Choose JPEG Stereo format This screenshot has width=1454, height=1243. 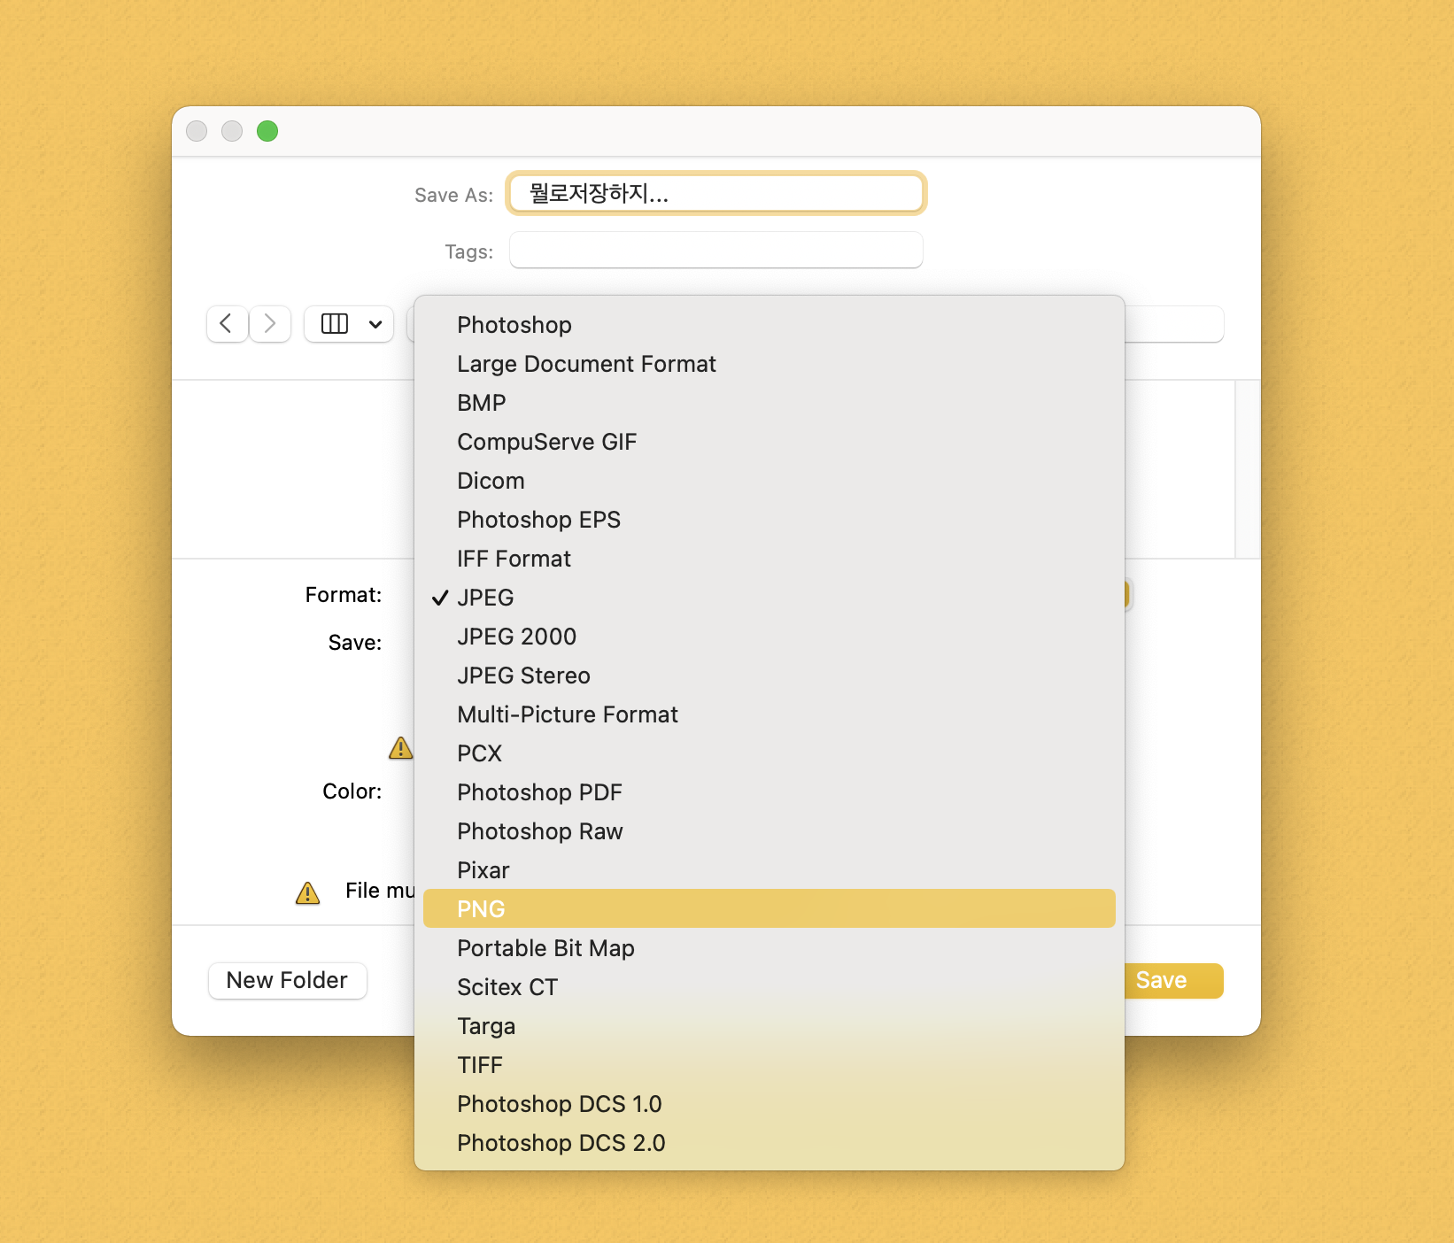(x=769, y=676)
